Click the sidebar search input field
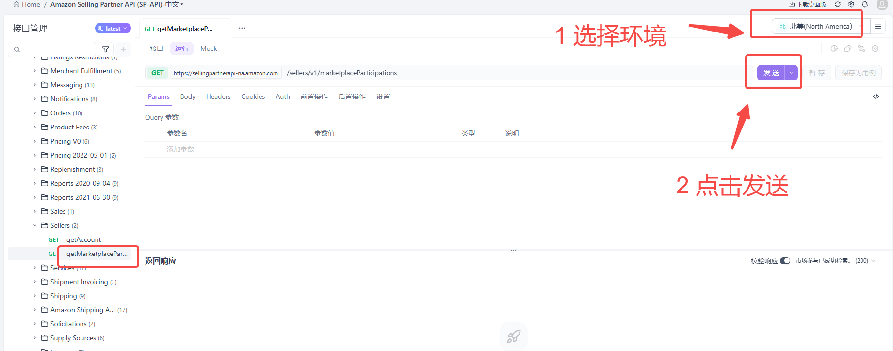Viewport: 893px width, 351px height. [x=52, y=49]
